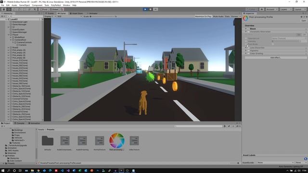The height and width of the screenshot is (173, 308).
Task: Open the File menu
Action: point(2,5)
